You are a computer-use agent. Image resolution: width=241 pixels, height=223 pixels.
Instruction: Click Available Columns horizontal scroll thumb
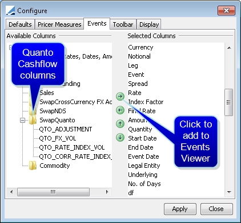click(53, 192)
